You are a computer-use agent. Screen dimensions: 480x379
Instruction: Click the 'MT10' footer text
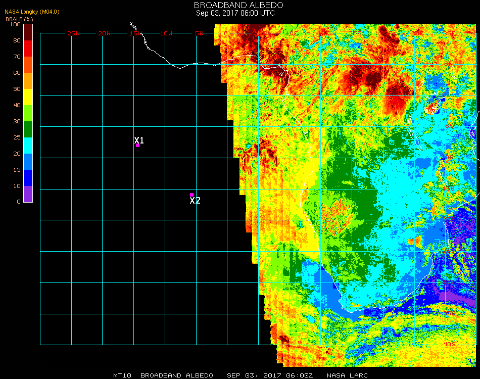pos(122,375)
